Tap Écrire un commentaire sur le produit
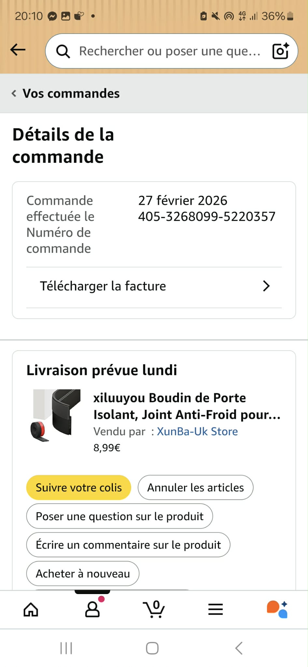308x667 pixels. (x=128, y=545)
